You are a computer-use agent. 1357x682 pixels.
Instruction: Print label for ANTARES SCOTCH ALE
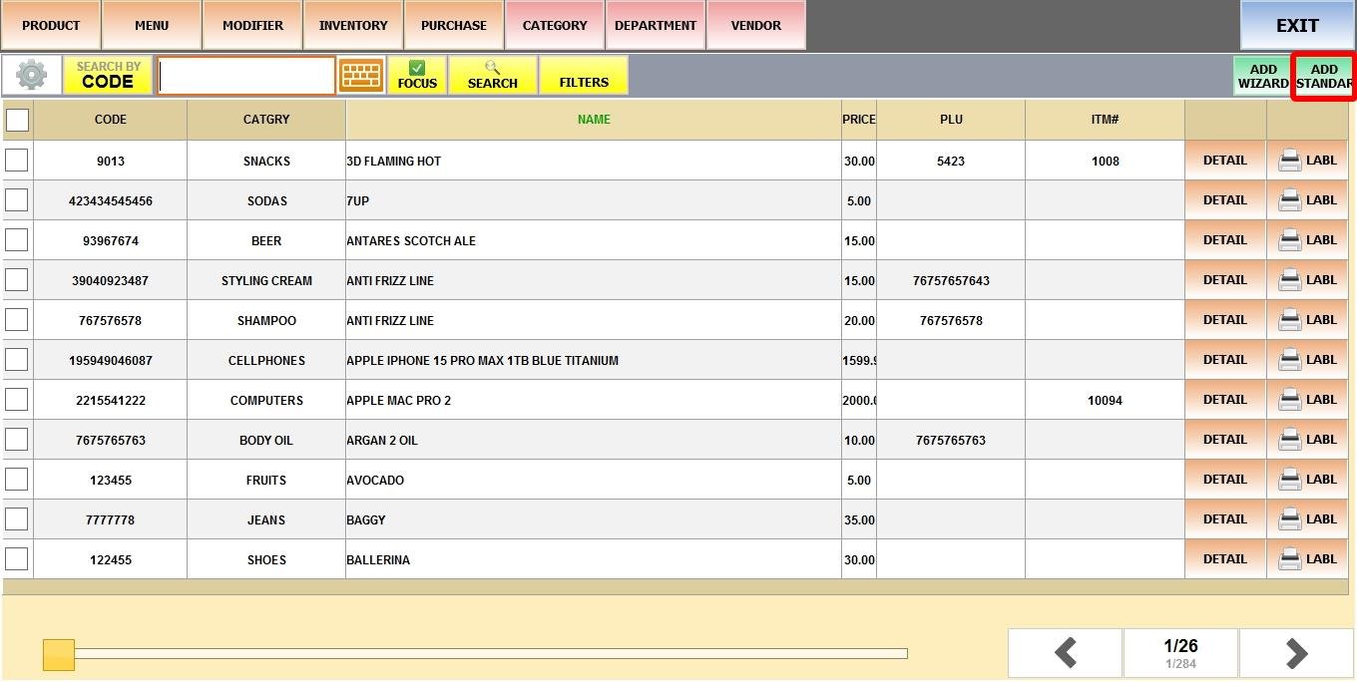tap(1307, 239)
